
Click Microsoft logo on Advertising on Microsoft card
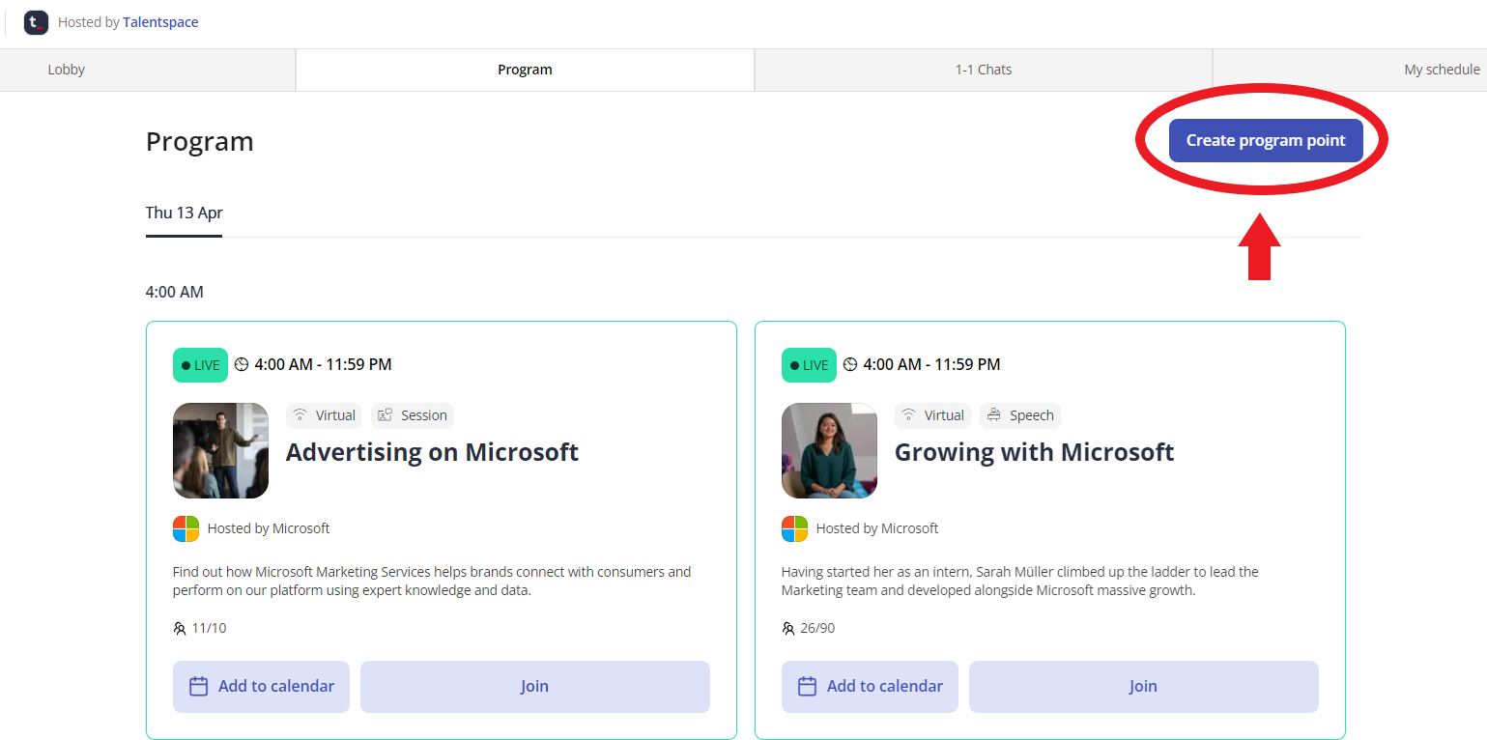click(x=186, y=528)
